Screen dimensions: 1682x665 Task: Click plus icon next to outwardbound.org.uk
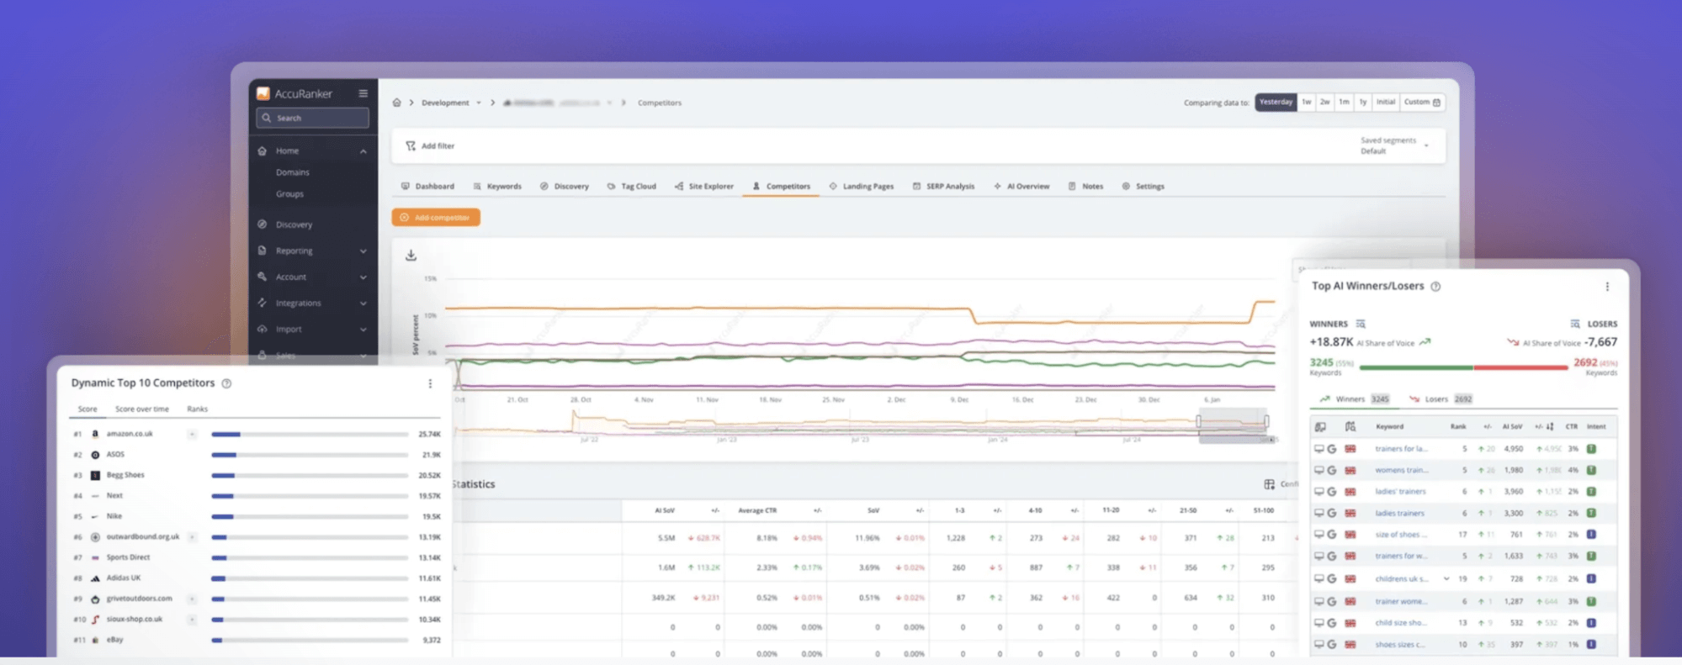point(192,537)
